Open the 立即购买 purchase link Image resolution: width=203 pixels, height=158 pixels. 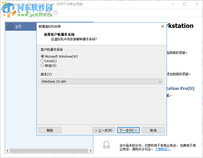[x=163, y=149]
